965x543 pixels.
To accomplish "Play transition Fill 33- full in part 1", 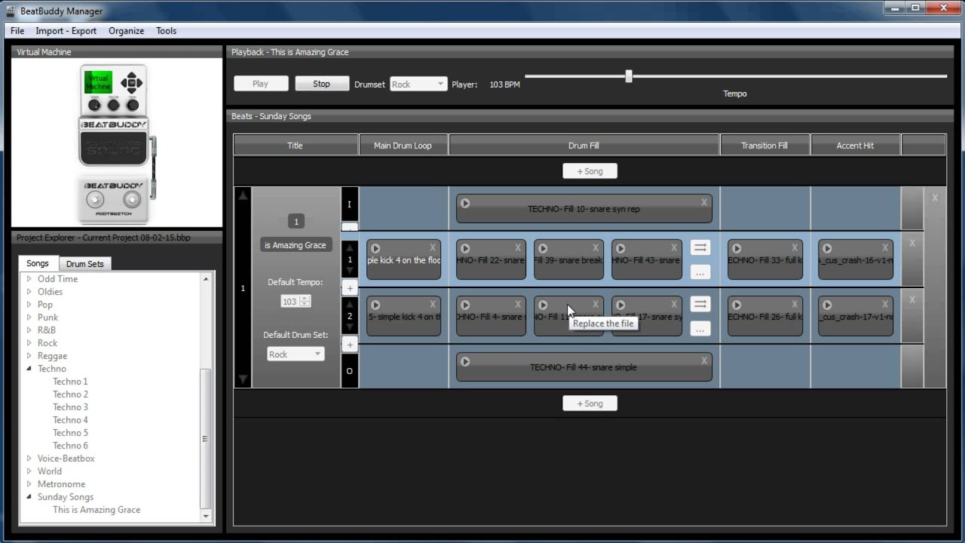I will 737,248.
